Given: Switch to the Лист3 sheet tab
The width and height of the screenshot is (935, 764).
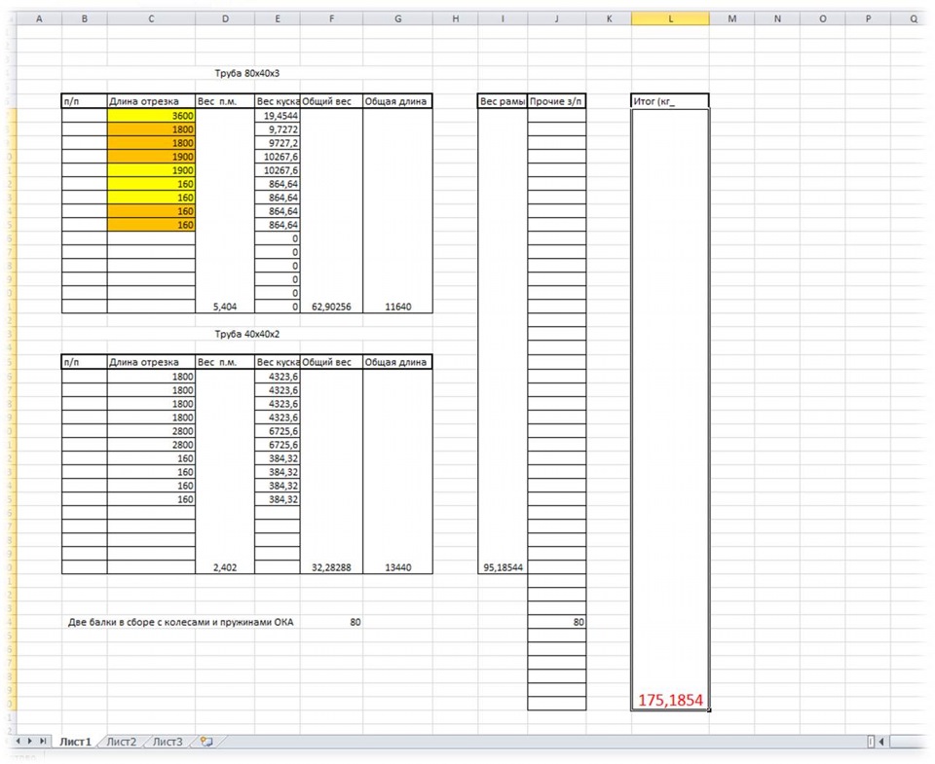Looking at the screenshot, I should click(168, 742).
